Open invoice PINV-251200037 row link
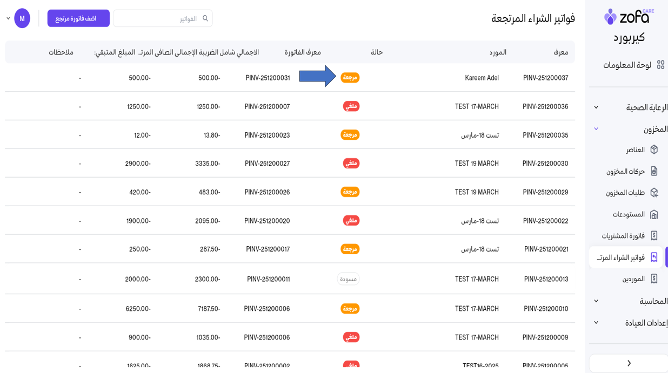The image size is (668, 373). [x=545, y=78]
